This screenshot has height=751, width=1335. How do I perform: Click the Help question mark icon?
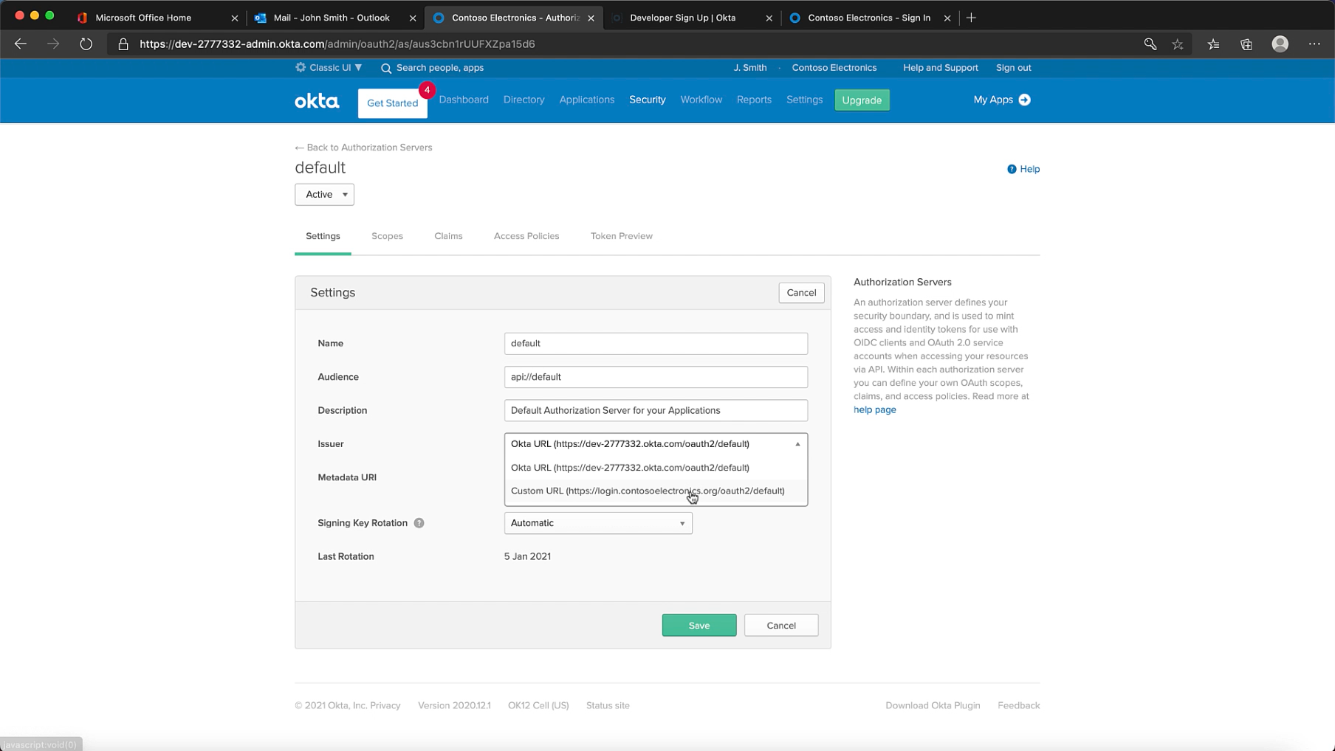pyautogui.click(x=1012, y=169)
